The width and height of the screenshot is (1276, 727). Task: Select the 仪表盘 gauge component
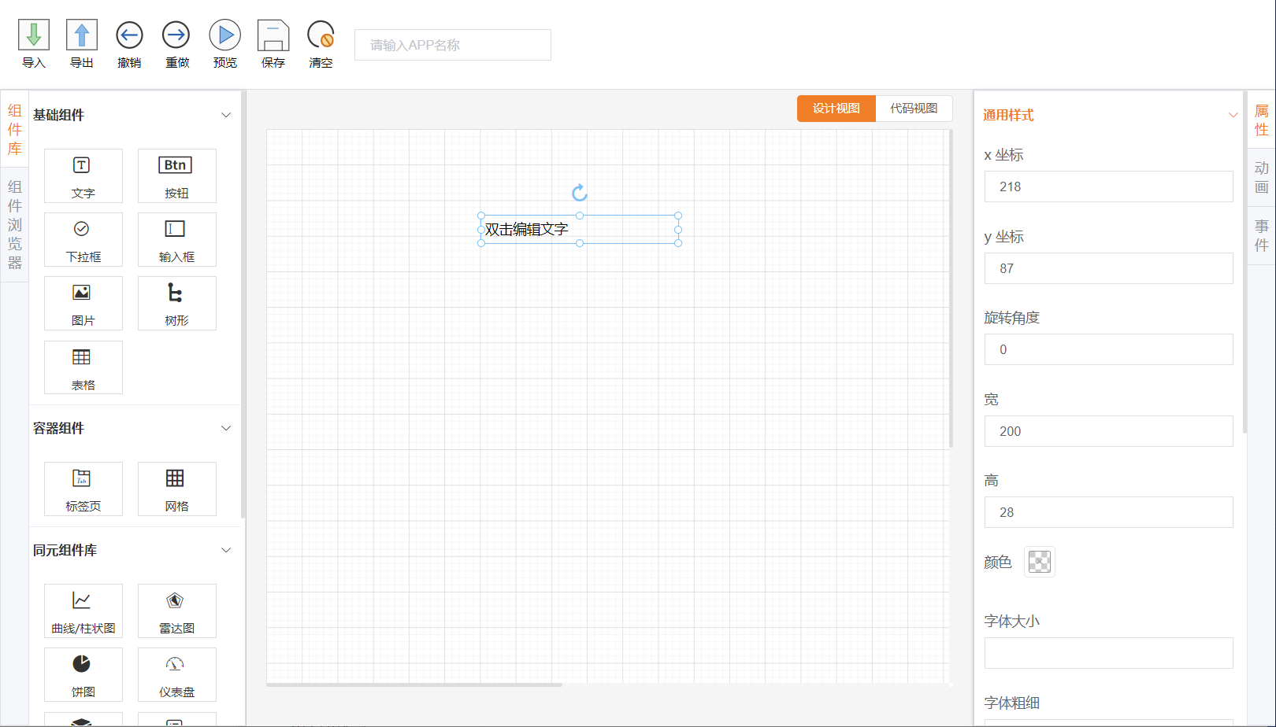click(x=176, y=674)
